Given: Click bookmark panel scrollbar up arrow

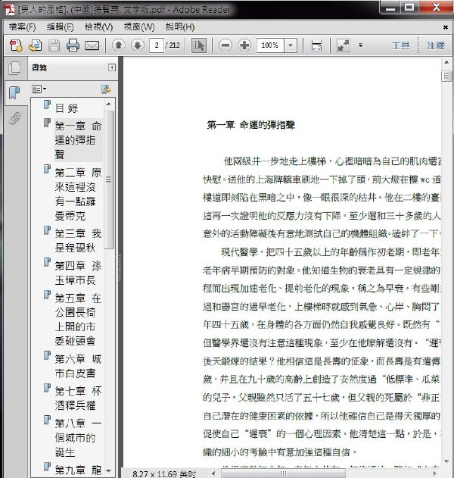Looking at the screenshot, I should (109, 105).
